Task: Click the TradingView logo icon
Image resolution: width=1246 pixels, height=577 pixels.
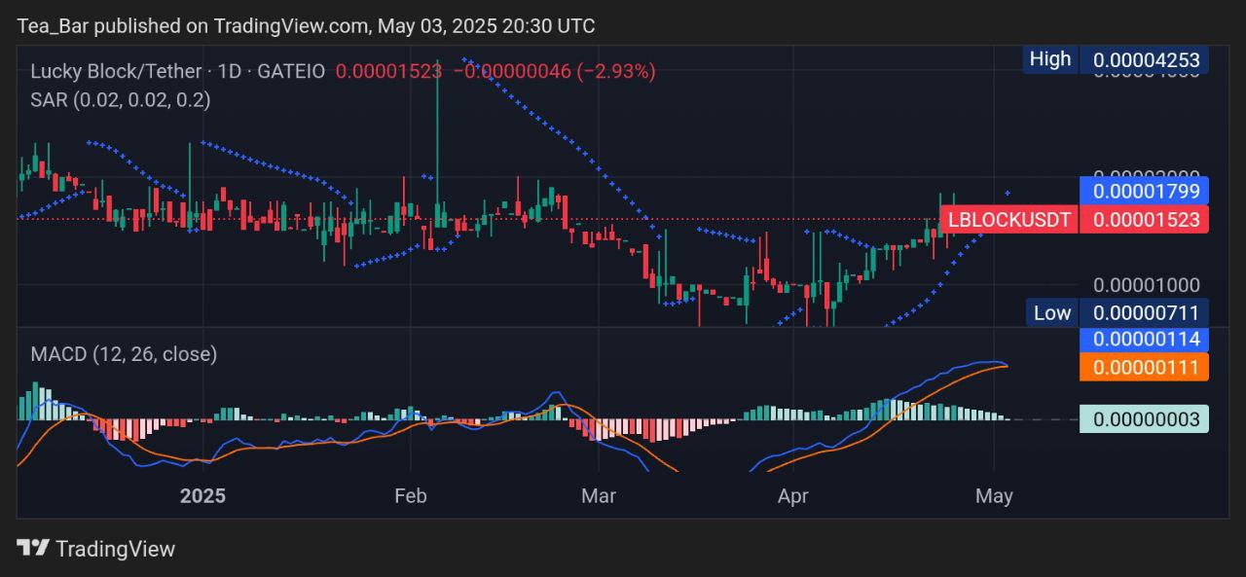Action: (33, 548)
